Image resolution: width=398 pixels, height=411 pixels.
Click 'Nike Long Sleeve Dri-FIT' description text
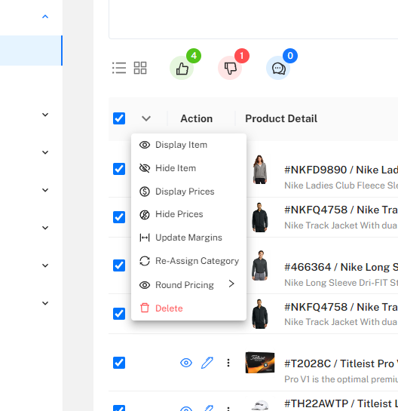[x=341, y=283]
